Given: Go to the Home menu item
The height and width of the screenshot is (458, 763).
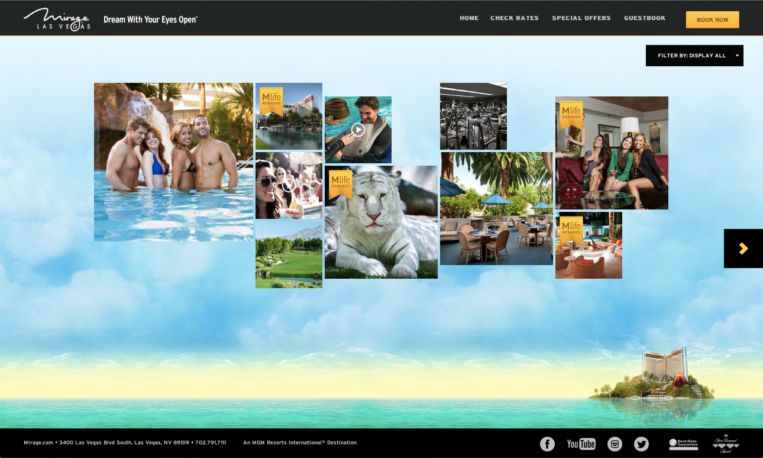Looking at the screenshot, I should click(469, 18).
